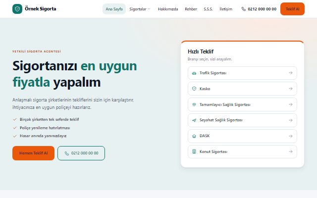Click the orange Teklif Al header button
Image resolution: width=317 pixels, height=198 pixels.
coord(292,9)
